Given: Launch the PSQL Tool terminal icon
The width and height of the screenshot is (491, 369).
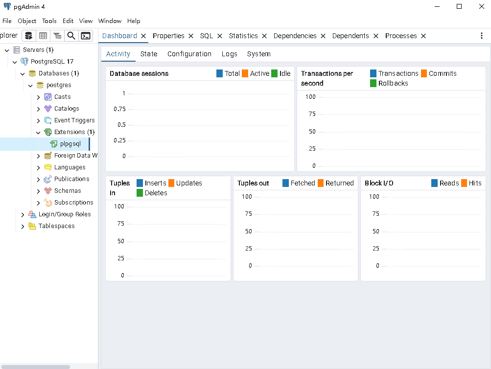Looking at the screenshot, I should (x=86, y=36).
